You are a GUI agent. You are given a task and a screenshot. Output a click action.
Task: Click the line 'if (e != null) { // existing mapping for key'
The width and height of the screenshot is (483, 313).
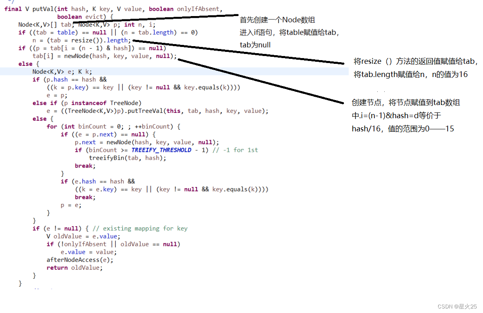coord(110,229)
